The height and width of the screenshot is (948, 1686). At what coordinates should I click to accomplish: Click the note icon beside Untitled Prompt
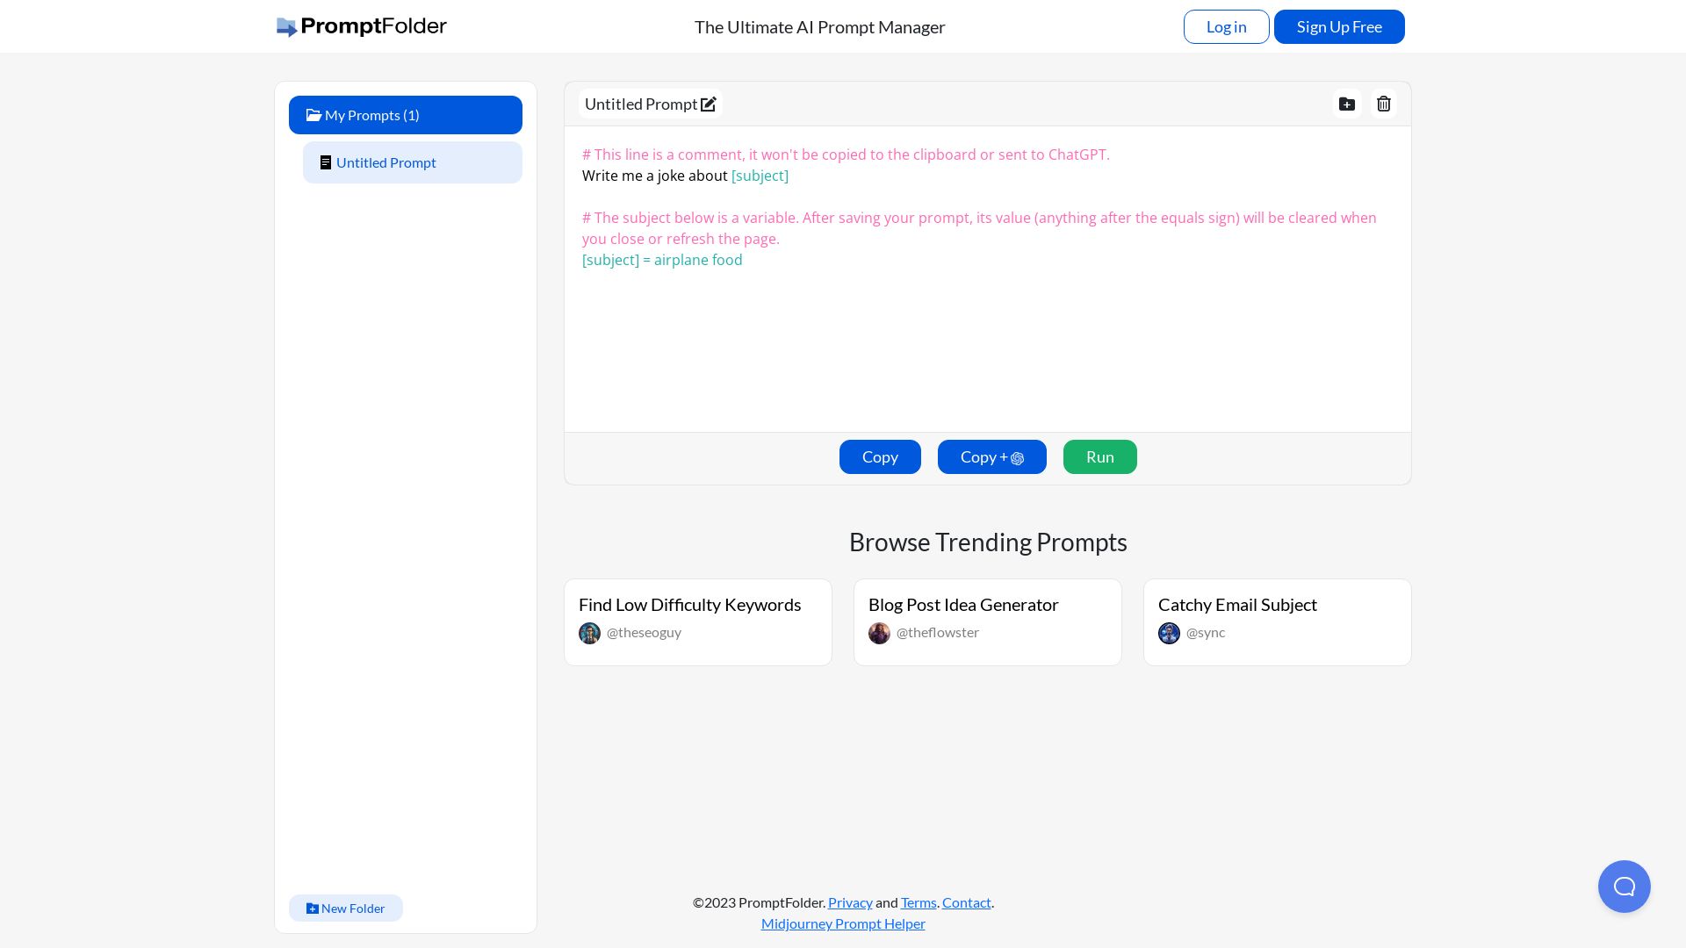(x=327, y=162)
